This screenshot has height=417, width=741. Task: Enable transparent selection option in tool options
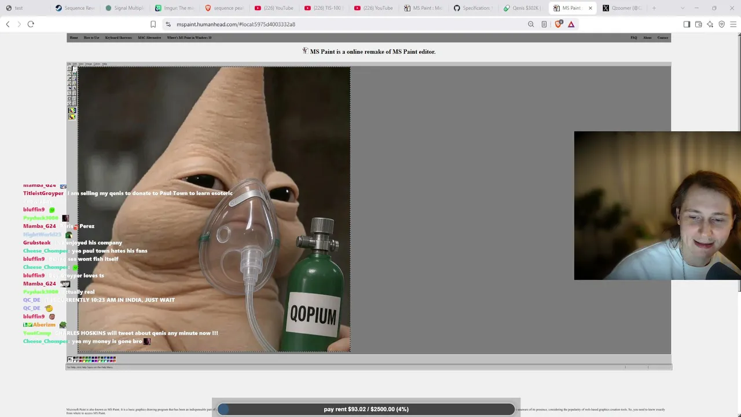coord(72,117)
